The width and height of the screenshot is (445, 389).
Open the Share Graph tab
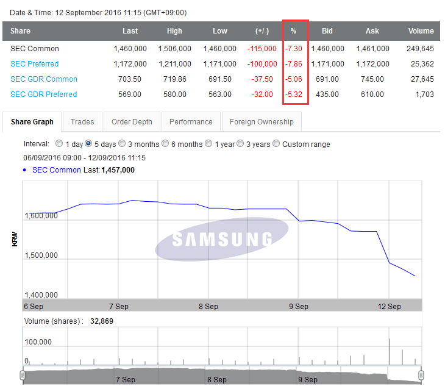point(32,122)
